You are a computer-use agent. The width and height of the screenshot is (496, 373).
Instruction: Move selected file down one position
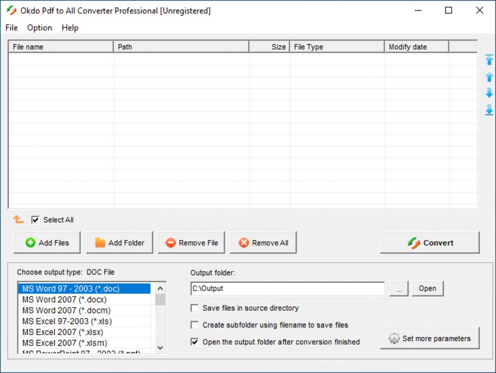(x=489, y=93)
